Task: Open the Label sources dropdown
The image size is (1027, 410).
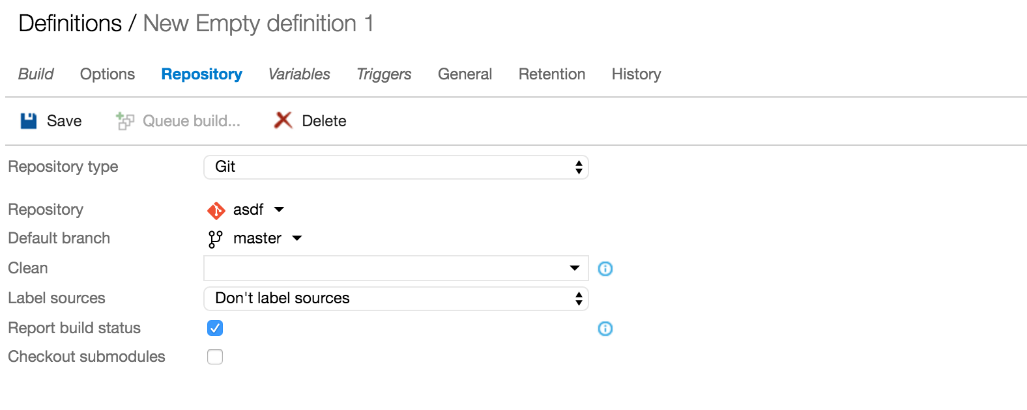Action: click(x=396, y=299)
